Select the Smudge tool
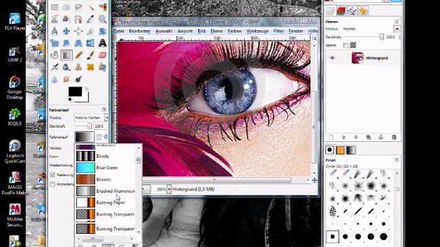 coord(67,79)
